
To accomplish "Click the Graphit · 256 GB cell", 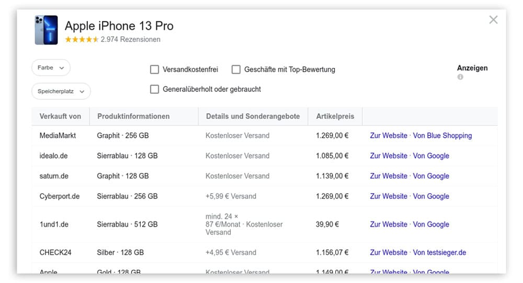I will click(x=123, y=136).
